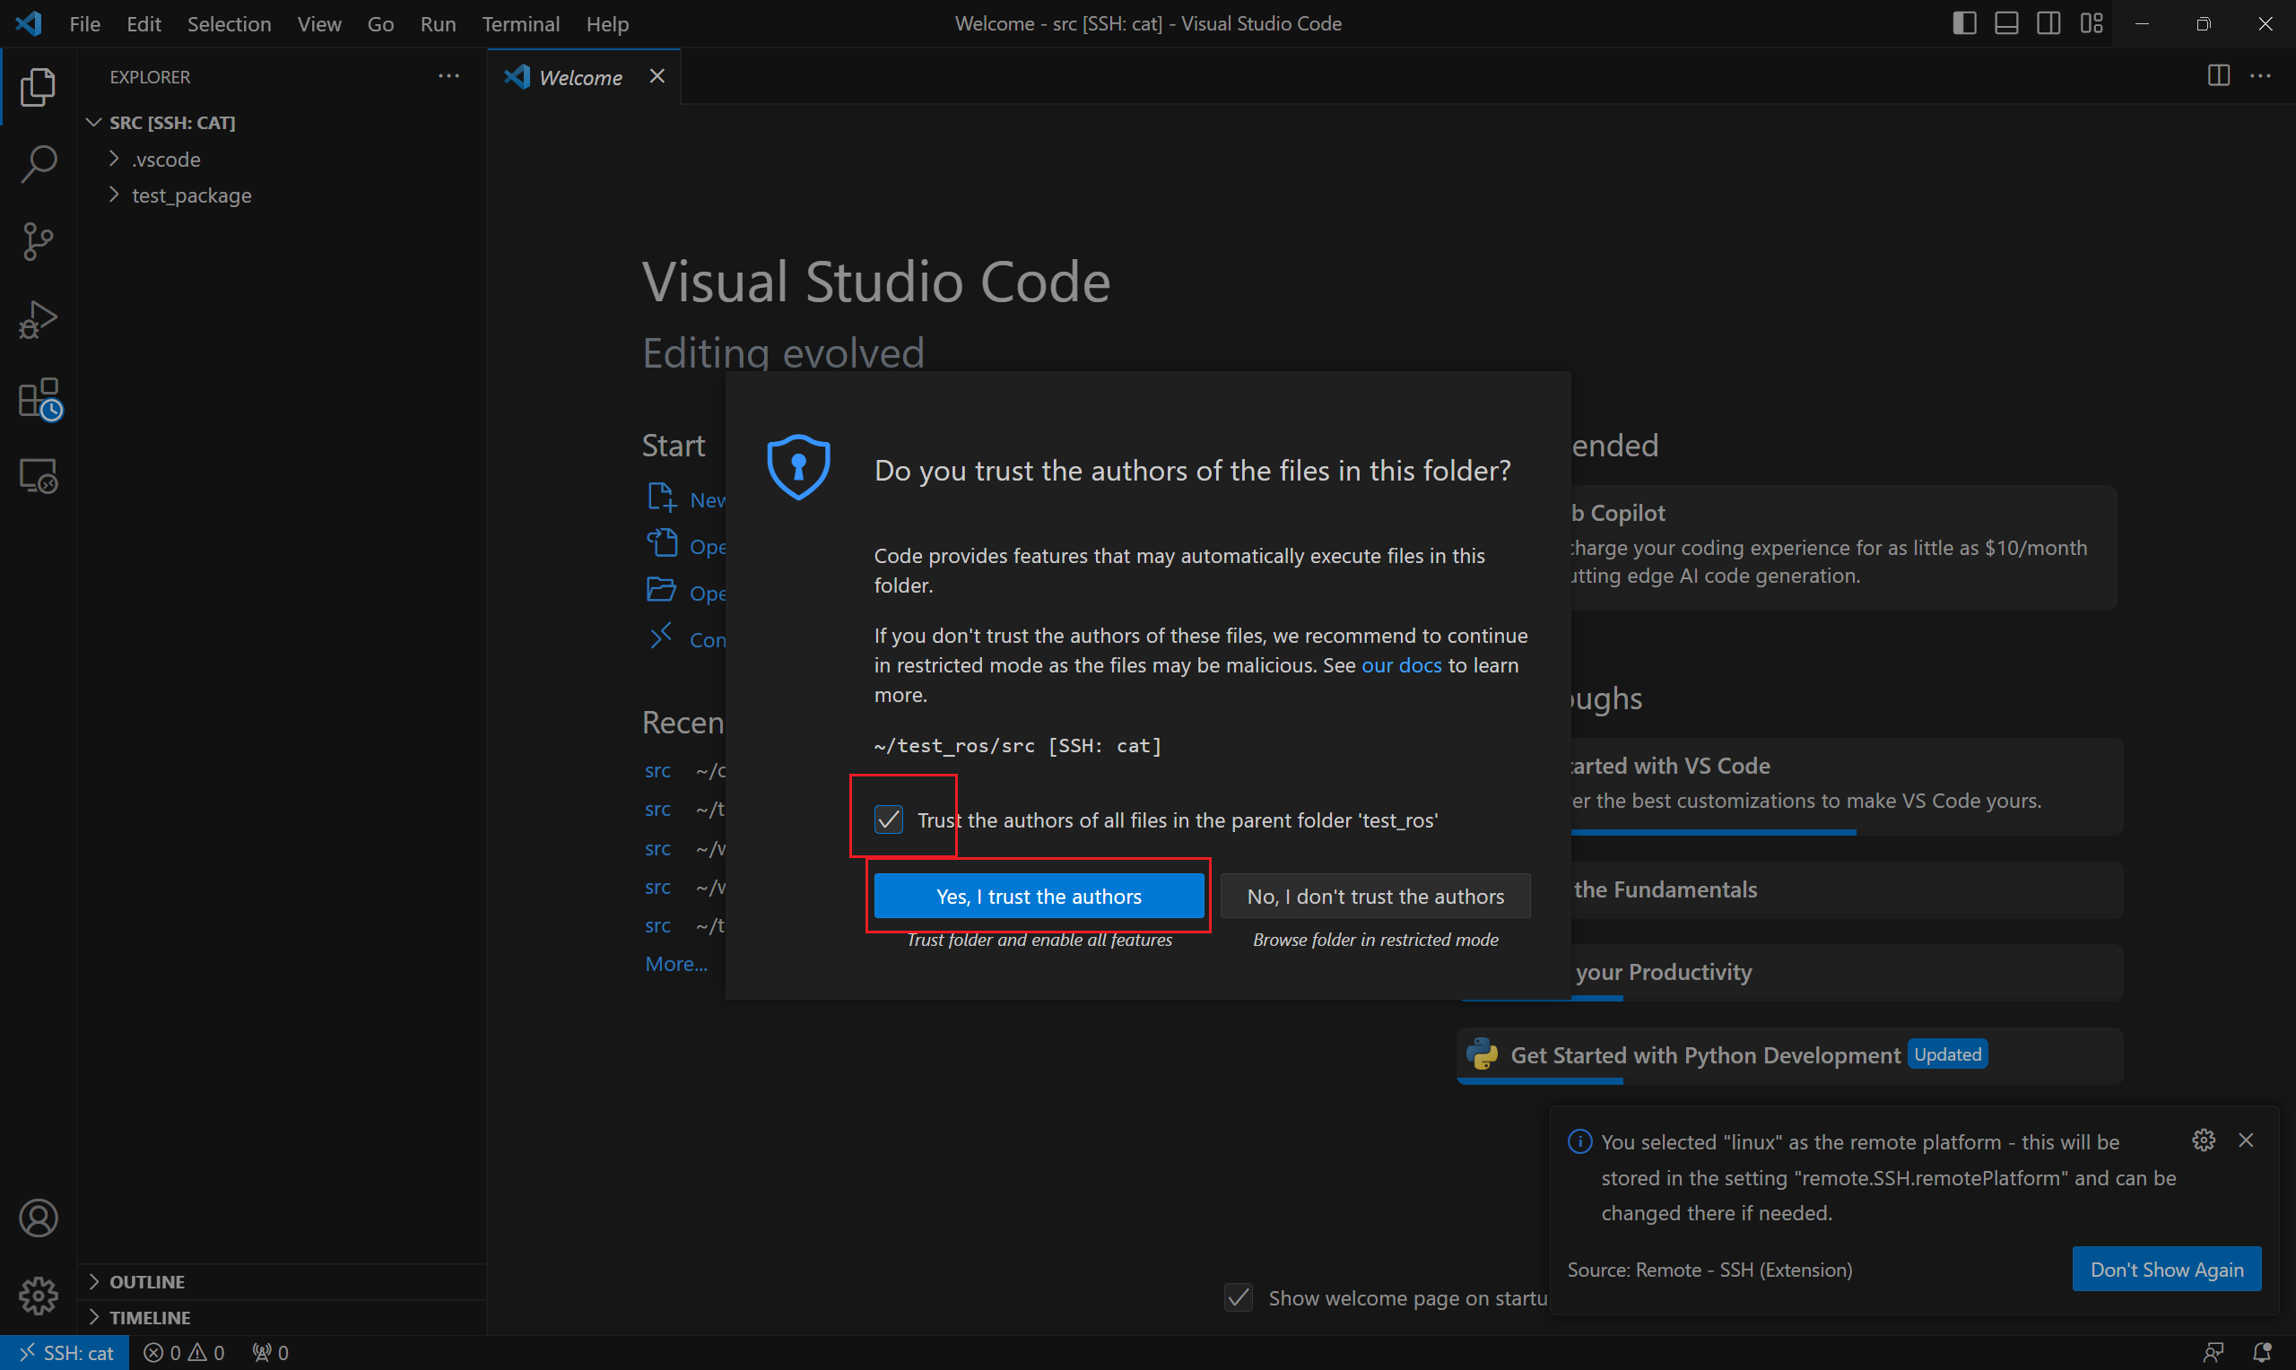Open the Extensions view icon
Screen dimensions: 2296x1370
(x=39, y=399)
